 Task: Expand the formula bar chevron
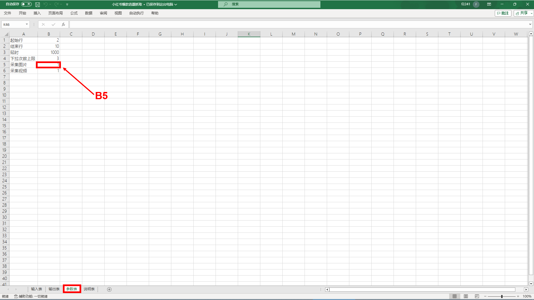pos(530,24)
